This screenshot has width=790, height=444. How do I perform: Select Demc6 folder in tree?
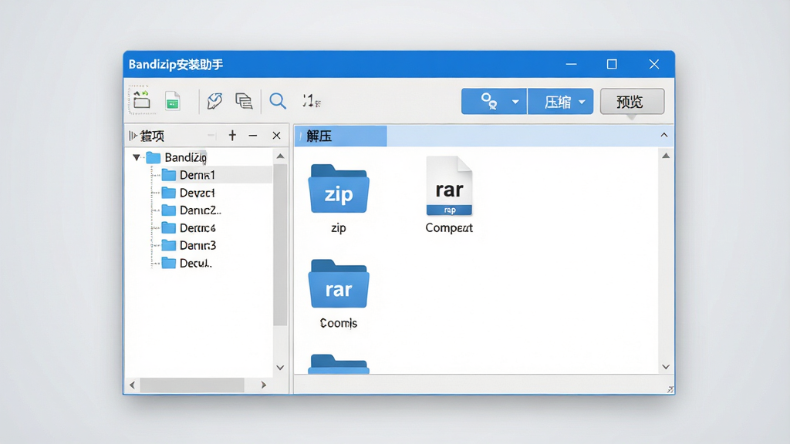(189, 228)
